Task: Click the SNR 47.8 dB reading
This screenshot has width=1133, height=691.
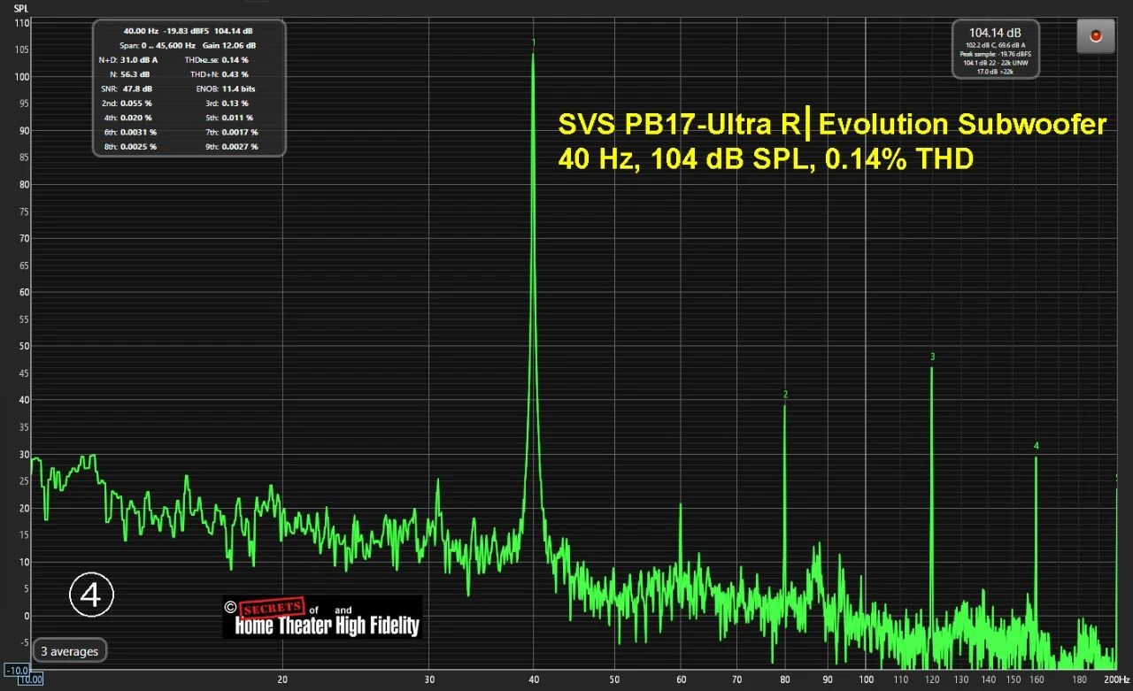Action: pos(127,89)
